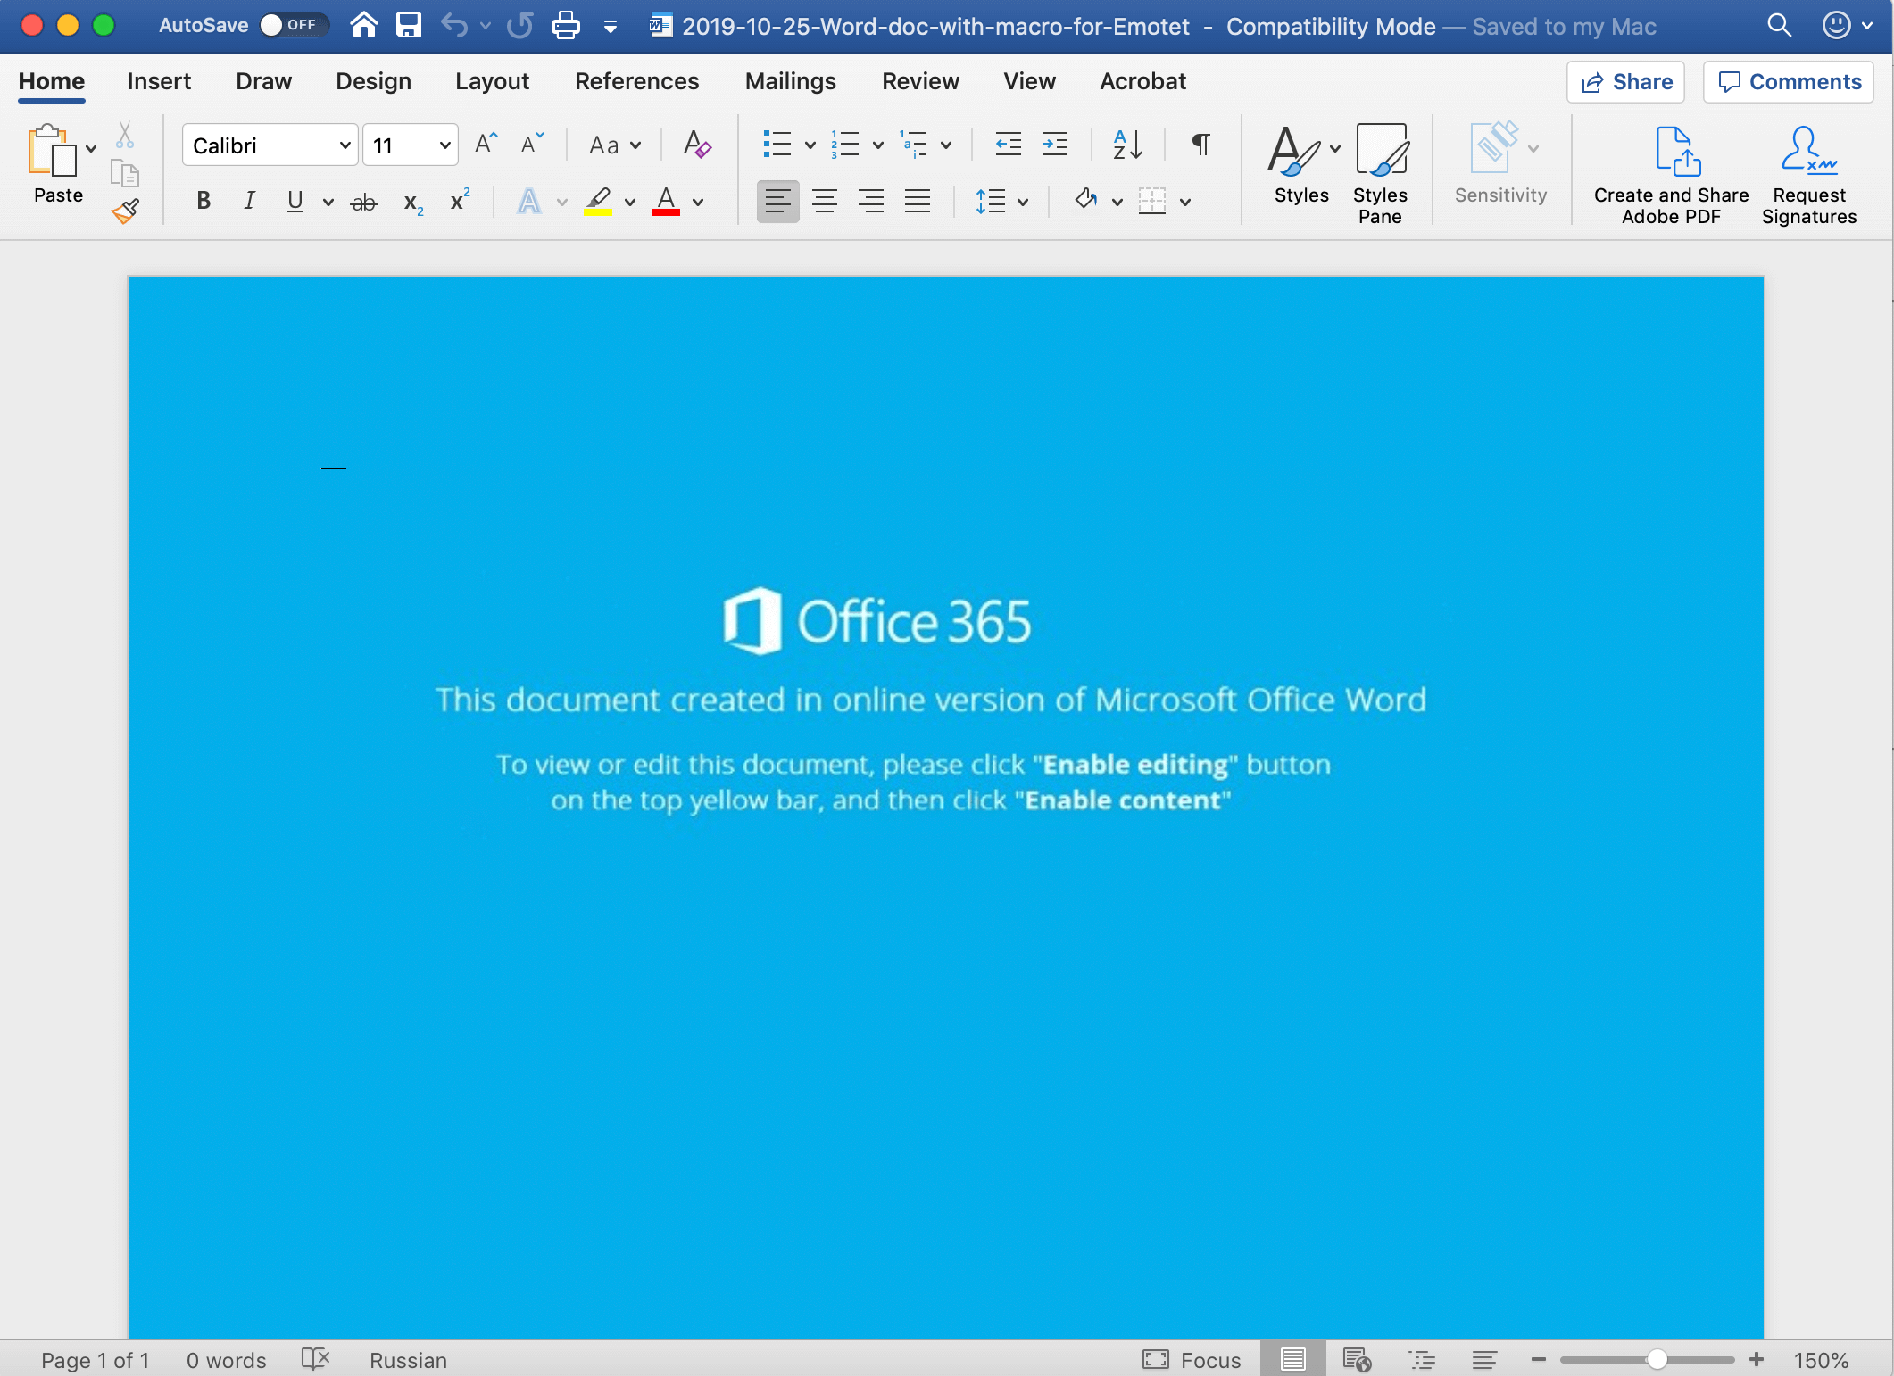Expand Paste options arrow

tap(91, 148)
